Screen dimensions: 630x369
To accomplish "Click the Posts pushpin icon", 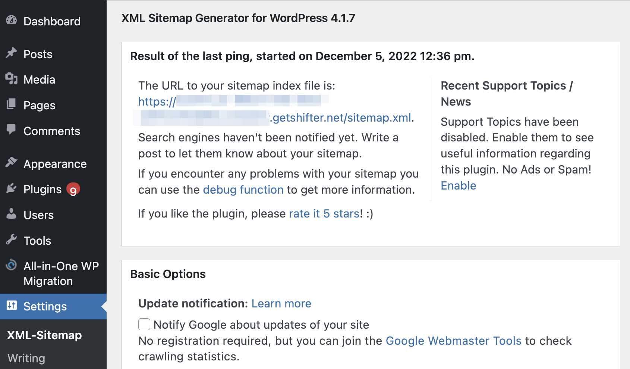I will (x=12, y=53).
